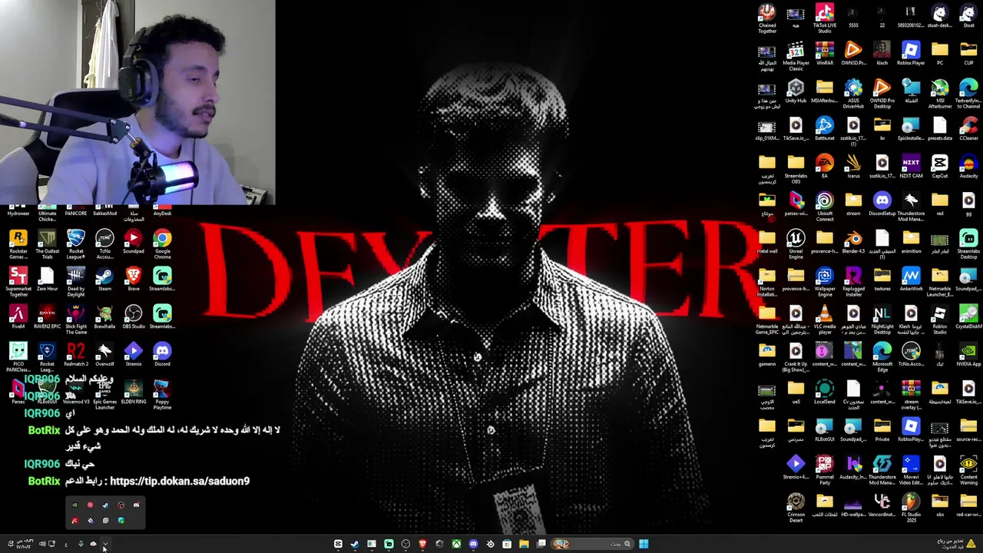Viewport: 983px width, 553px height.
Task: Open the Rockstar Games Launcher icon
Action: click(18, 245)
